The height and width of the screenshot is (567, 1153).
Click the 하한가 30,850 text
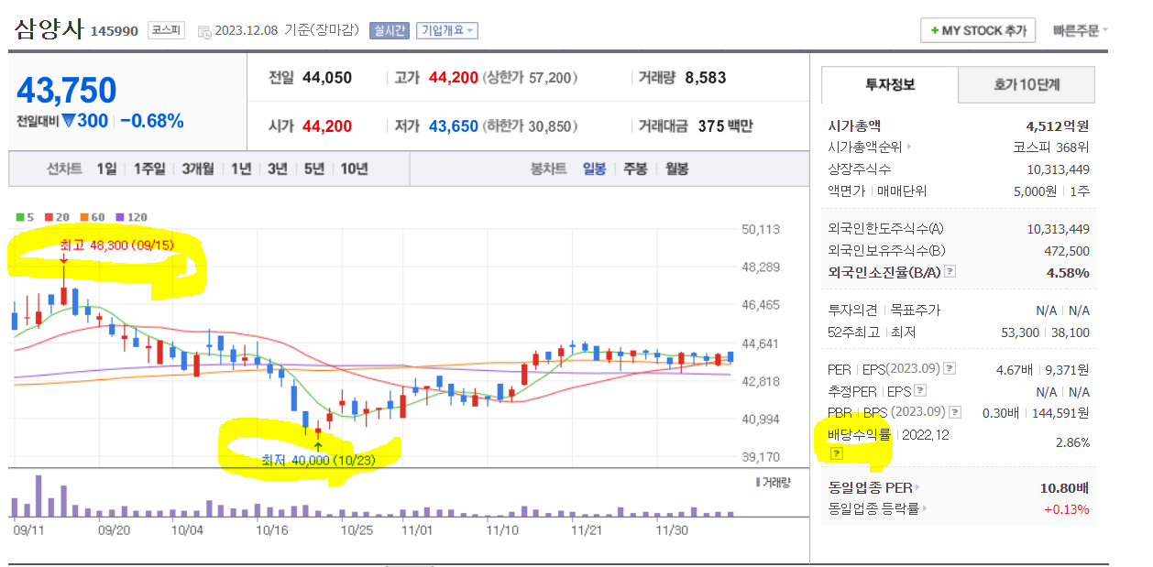coord(531,126)
